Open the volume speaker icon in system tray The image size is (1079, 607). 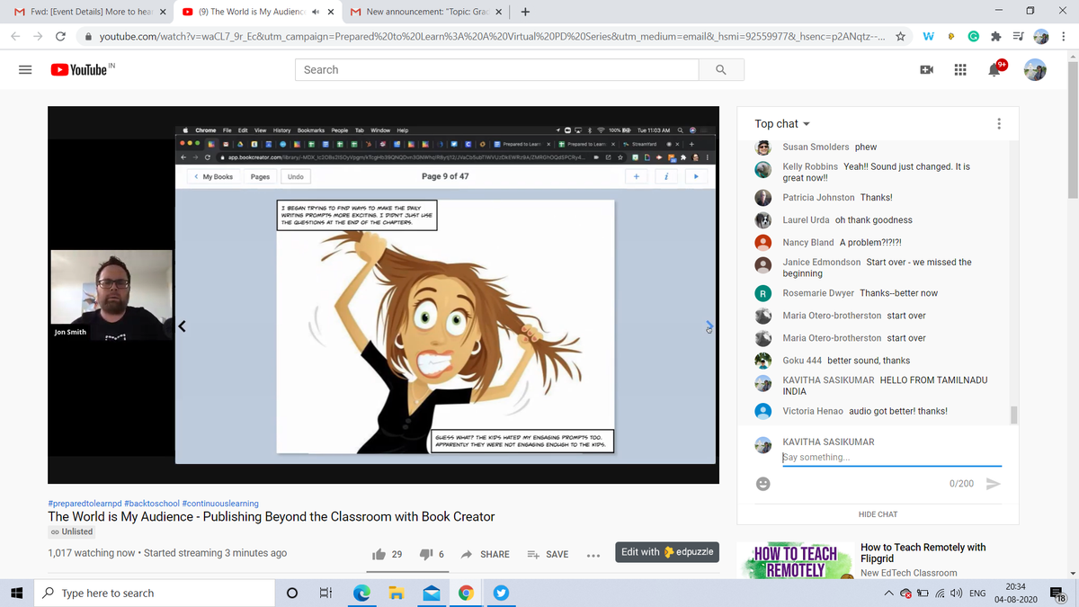(955, 593)
